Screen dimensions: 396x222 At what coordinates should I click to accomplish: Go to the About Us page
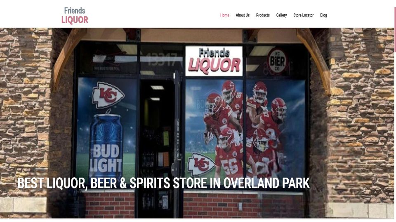click(243, 15)
